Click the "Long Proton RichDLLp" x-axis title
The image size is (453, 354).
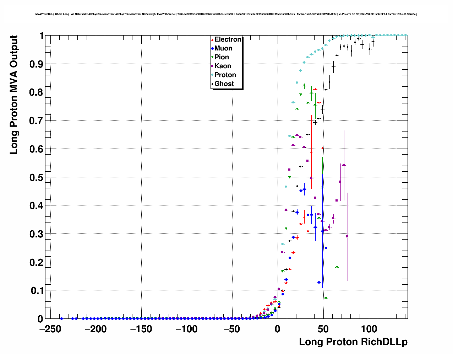pos(353,342)
